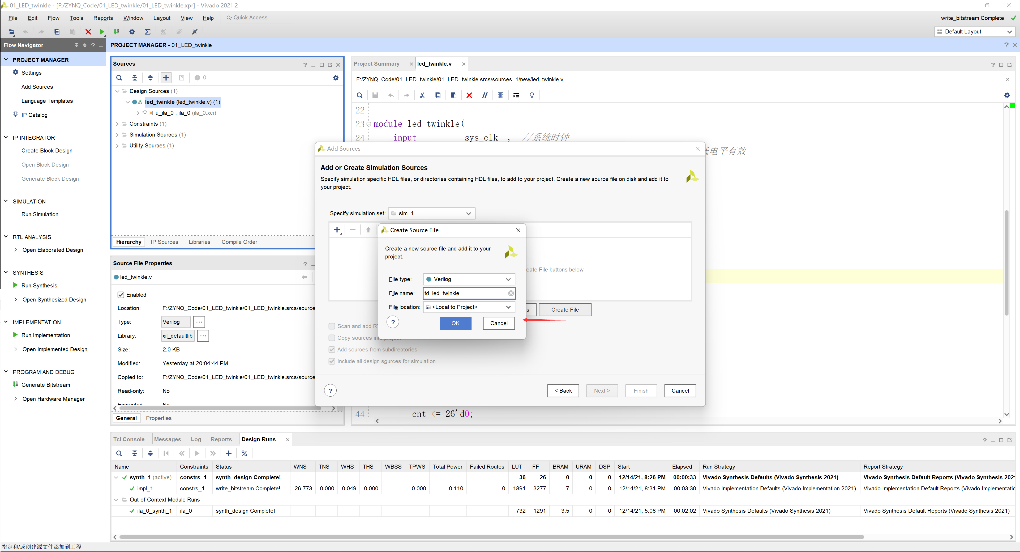
Task: Expand the Simulation Sources folder
Action: tap(117, 135)
